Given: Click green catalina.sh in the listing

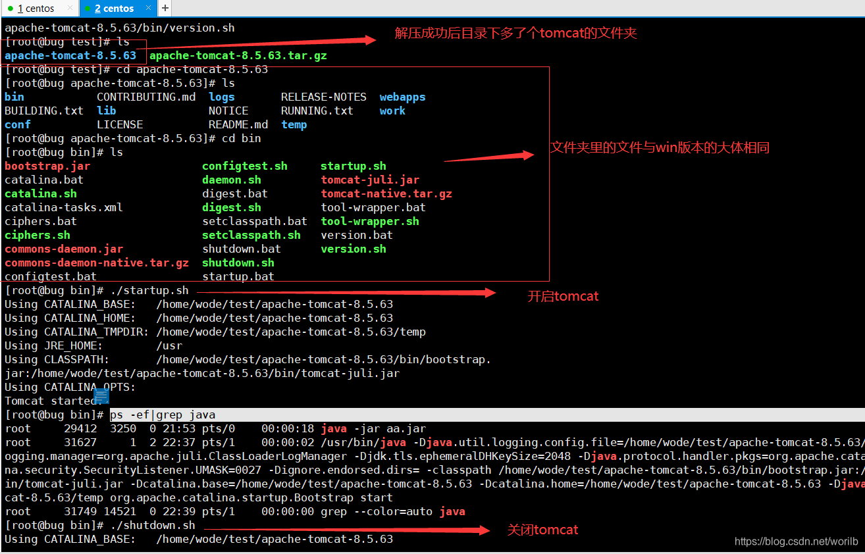Looking at the screenshot, I should point(41,193).
